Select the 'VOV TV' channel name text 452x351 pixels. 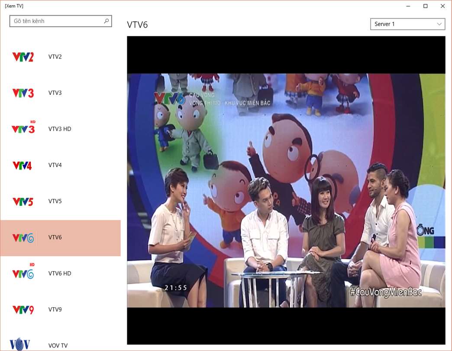point(58,345)
